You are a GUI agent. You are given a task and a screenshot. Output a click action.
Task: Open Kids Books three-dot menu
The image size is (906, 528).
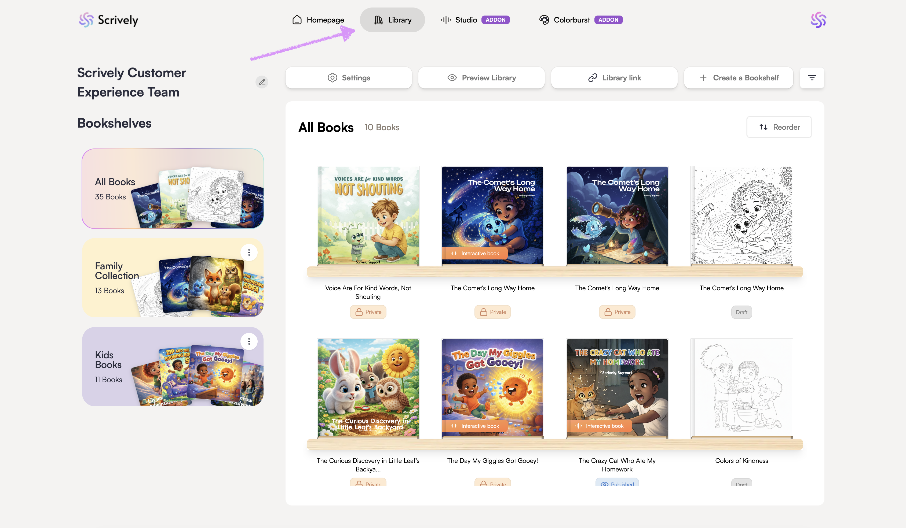coord(249,341)
